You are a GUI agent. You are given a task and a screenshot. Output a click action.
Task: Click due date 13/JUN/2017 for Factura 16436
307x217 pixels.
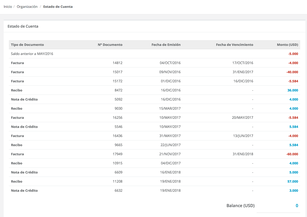(243, 136)
